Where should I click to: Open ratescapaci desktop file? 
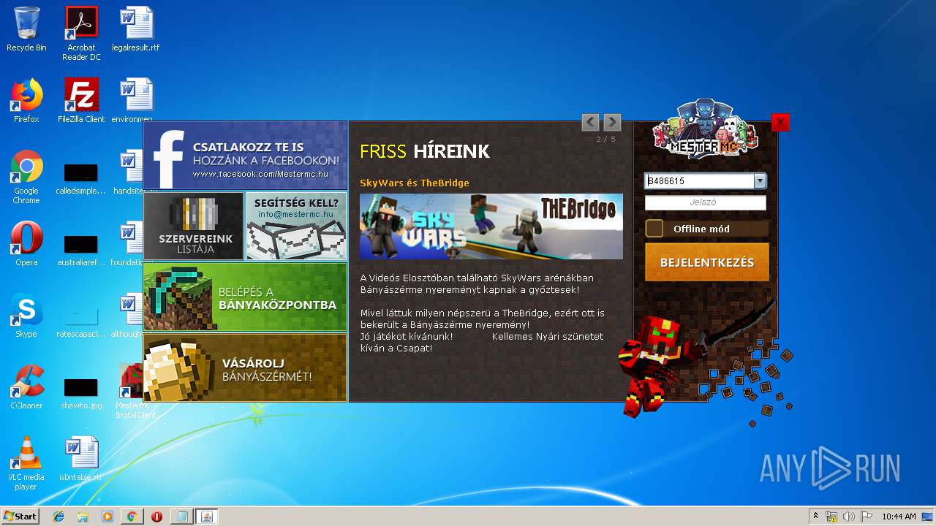pos(81,321)
